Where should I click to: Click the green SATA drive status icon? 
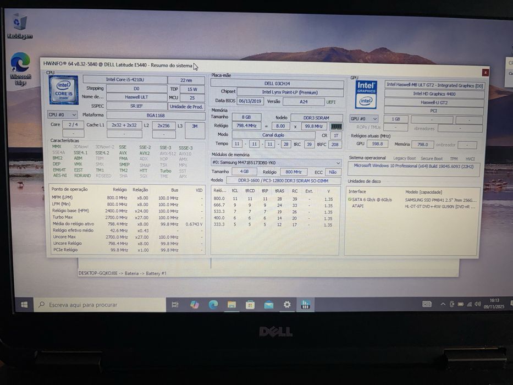coord(349,199)
